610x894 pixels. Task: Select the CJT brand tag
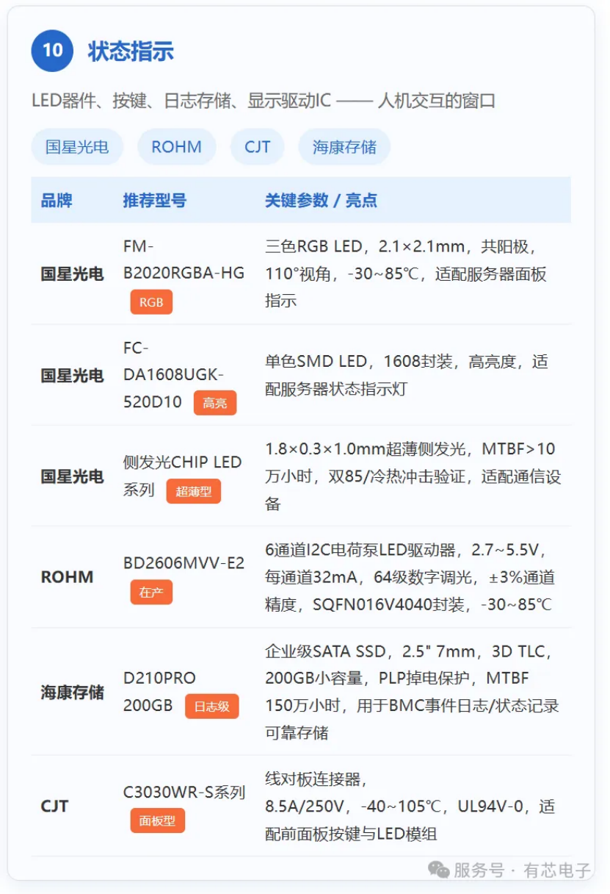click(x=258, y=146)
